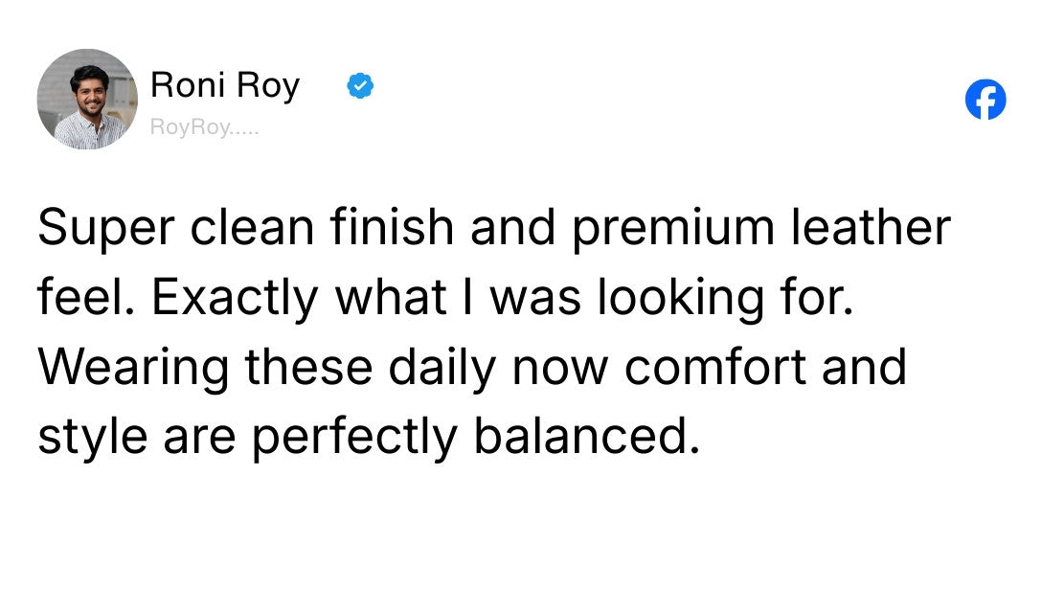Click the word "style" in the last line

tap(92, 438)
